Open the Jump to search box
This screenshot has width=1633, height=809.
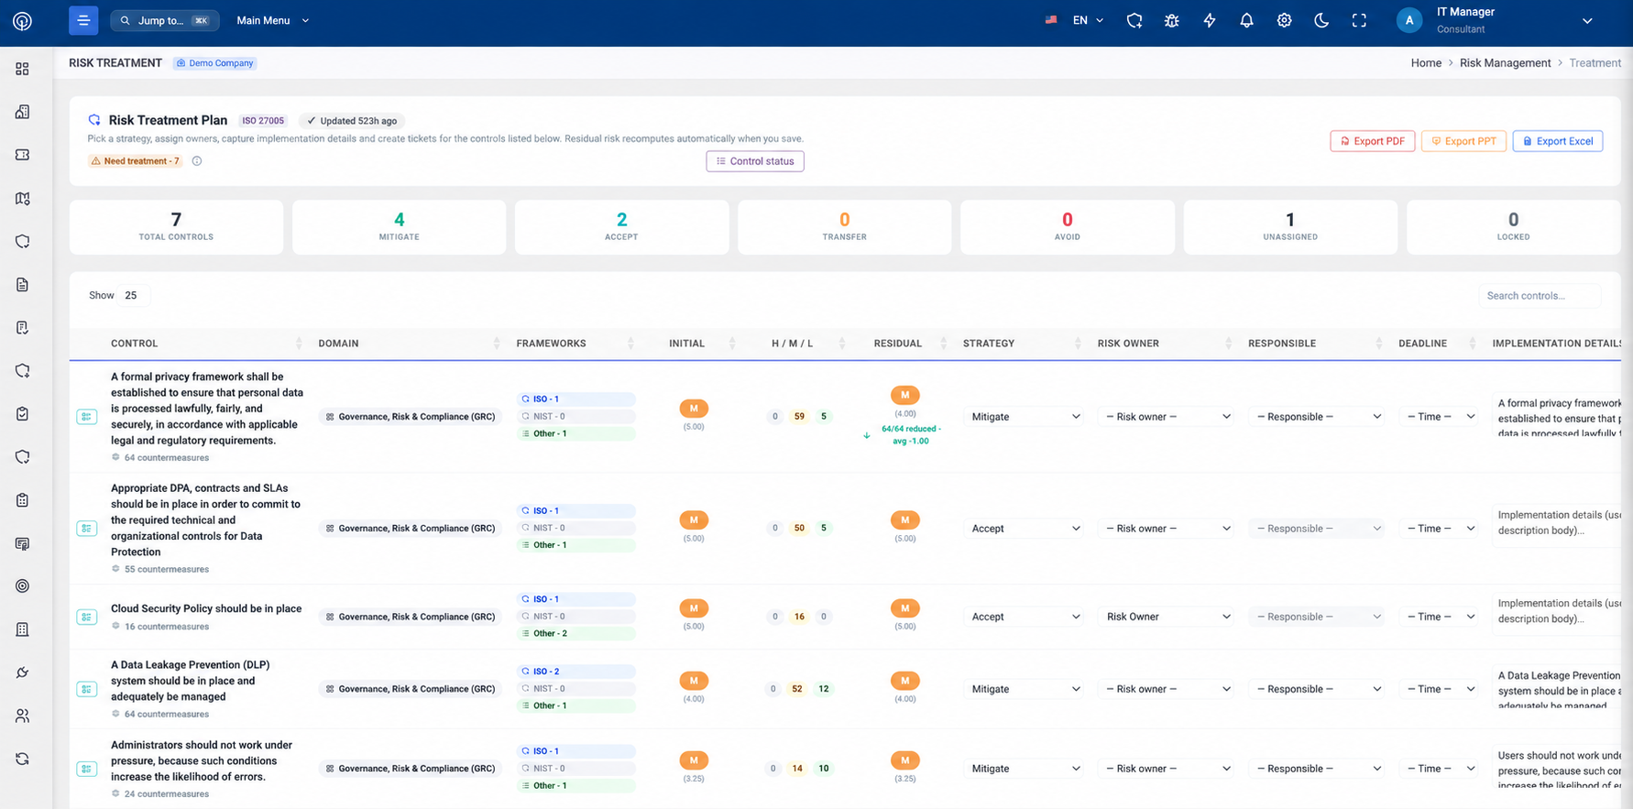(165, 20)
